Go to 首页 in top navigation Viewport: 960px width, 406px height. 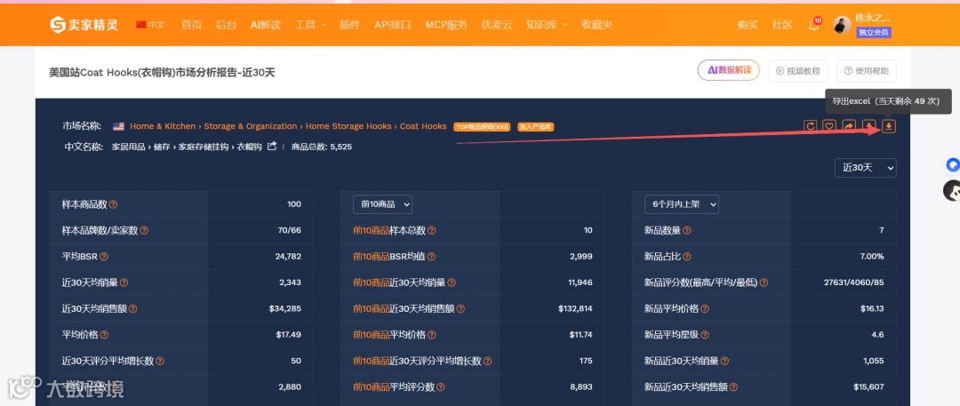pos(192,25)
